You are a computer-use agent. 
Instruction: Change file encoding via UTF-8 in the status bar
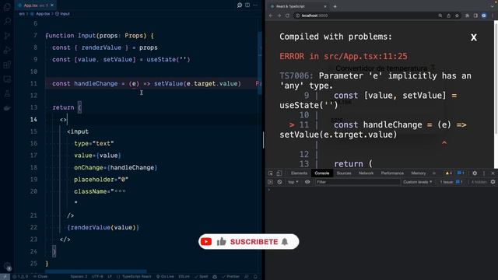pos(97,277)
